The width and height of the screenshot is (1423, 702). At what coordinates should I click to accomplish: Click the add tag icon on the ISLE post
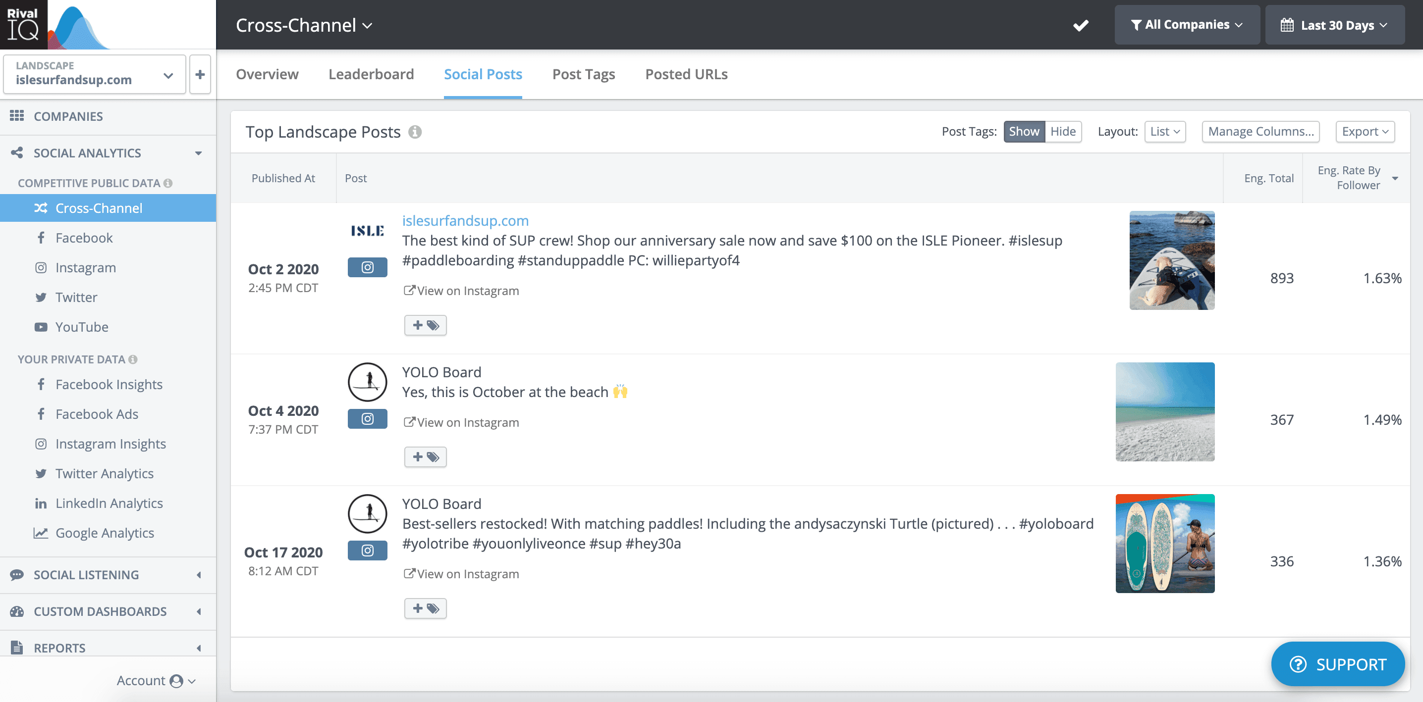425,325
